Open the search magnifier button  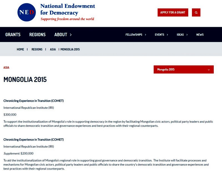click(x=196, y=12)
